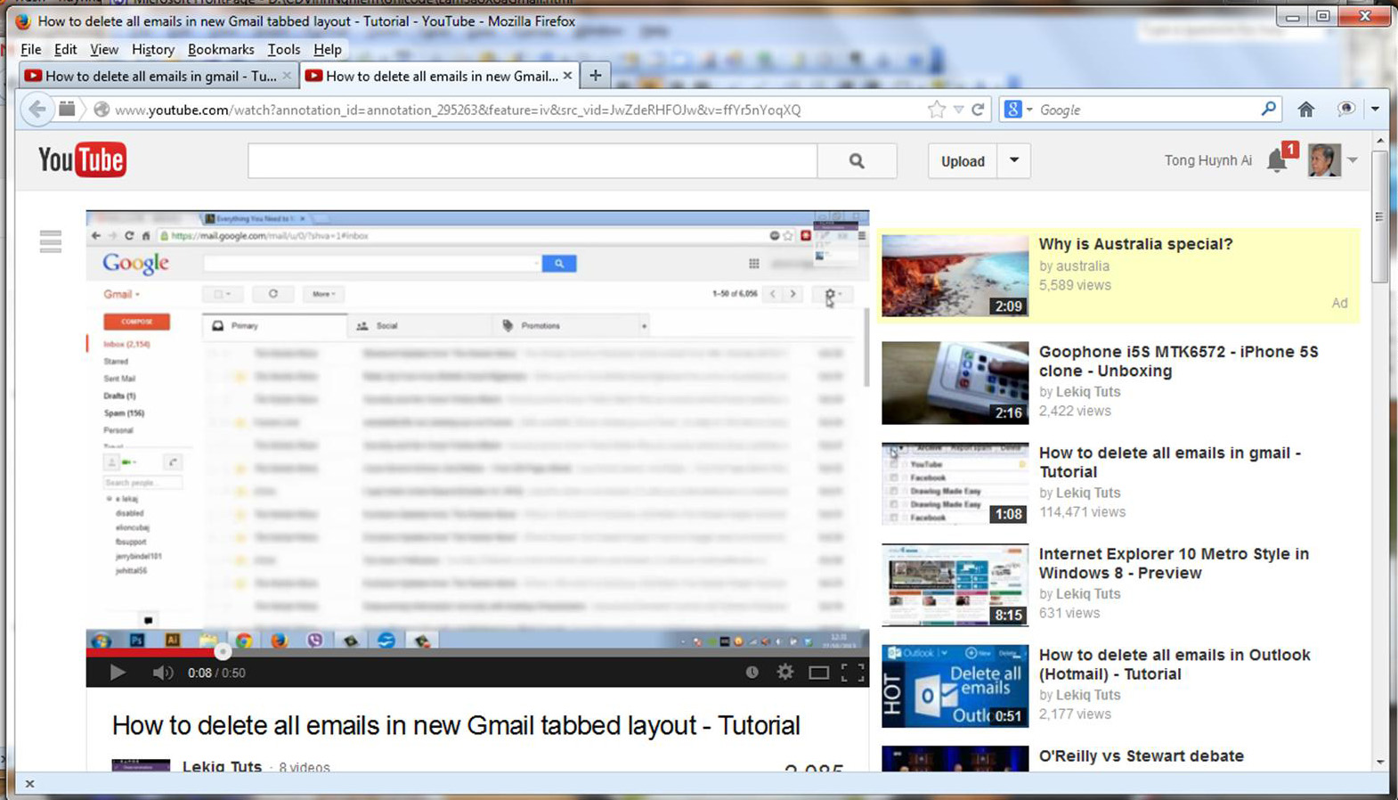Play the video
1398x800 pixels.
point(117,673)
